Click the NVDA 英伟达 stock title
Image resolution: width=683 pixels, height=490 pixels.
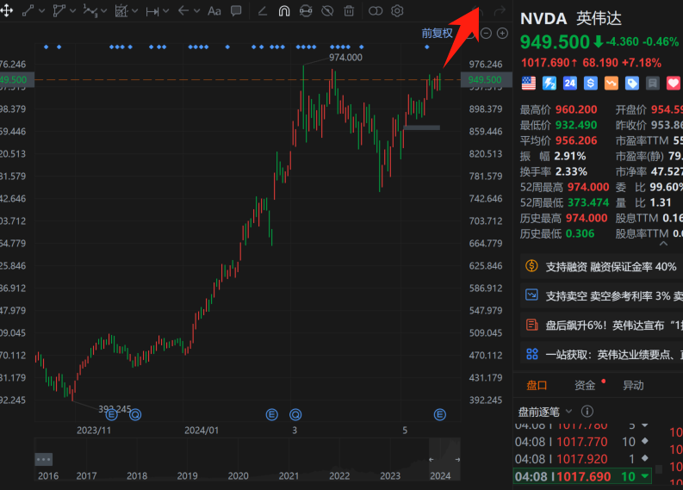click(571, 19)
